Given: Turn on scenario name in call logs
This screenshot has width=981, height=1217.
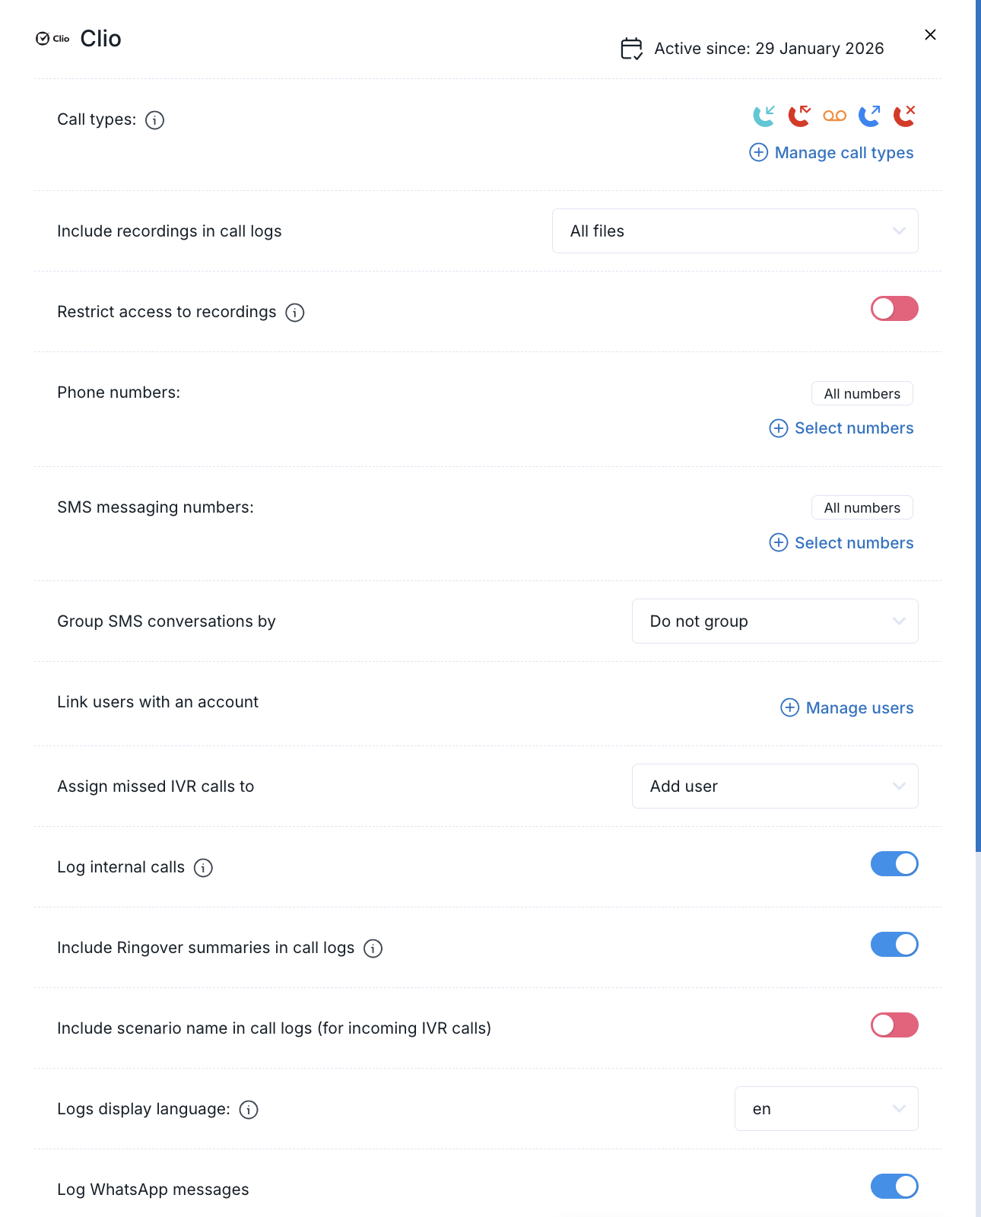Looking at the screenshot, I should pyautogui.click(x=894, y=1025).
